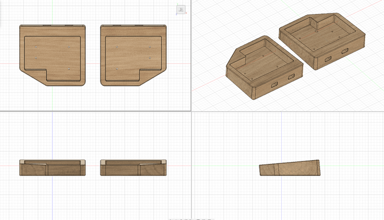The image size is (384, 220).
Task: Select the side-profile wedge body in right view
Action: pos(290,168)
